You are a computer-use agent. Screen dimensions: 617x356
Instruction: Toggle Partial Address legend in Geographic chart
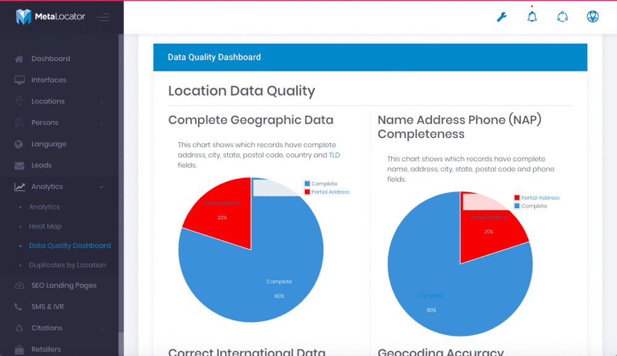(327, 192)
